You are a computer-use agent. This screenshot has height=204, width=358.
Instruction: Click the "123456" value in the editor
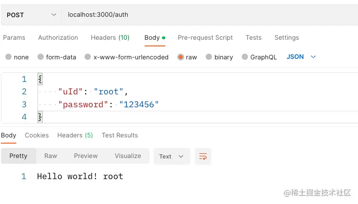coord(139,104)
